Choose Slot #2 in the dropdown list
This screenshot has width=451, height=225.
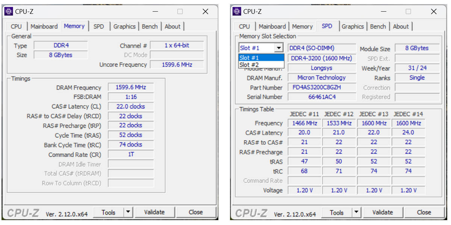coord(262,64)
